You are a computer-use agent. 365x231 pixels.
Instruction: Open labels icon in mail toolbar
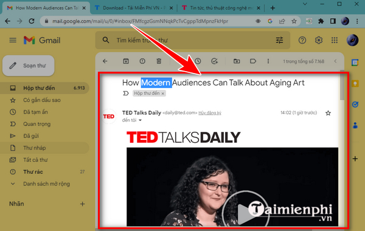253,61
